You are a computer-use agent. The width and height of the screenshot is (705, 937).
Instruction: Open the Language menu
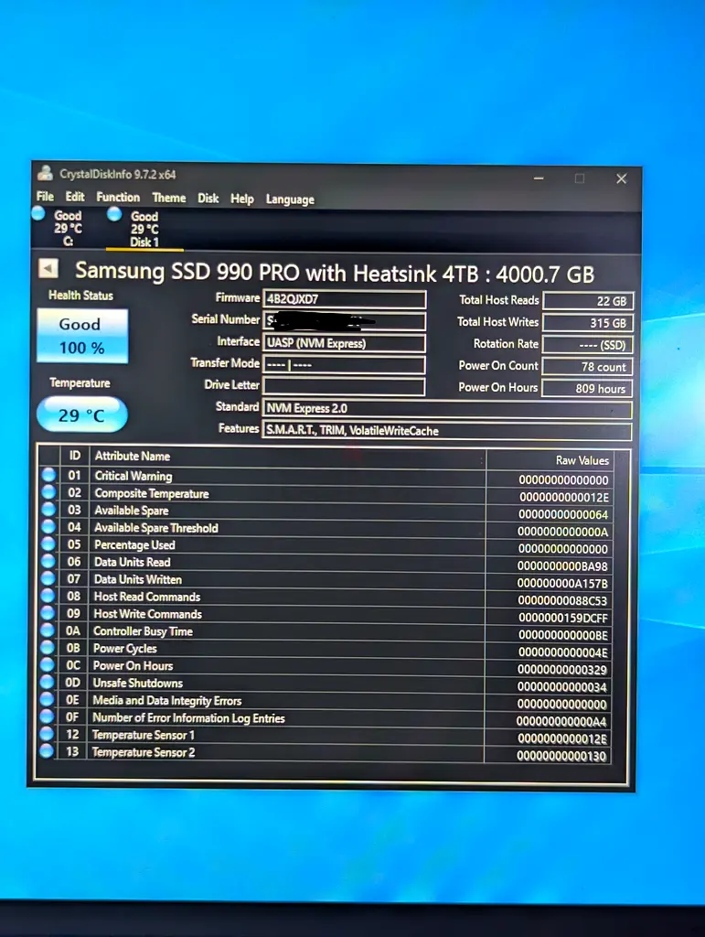point(290,199)
